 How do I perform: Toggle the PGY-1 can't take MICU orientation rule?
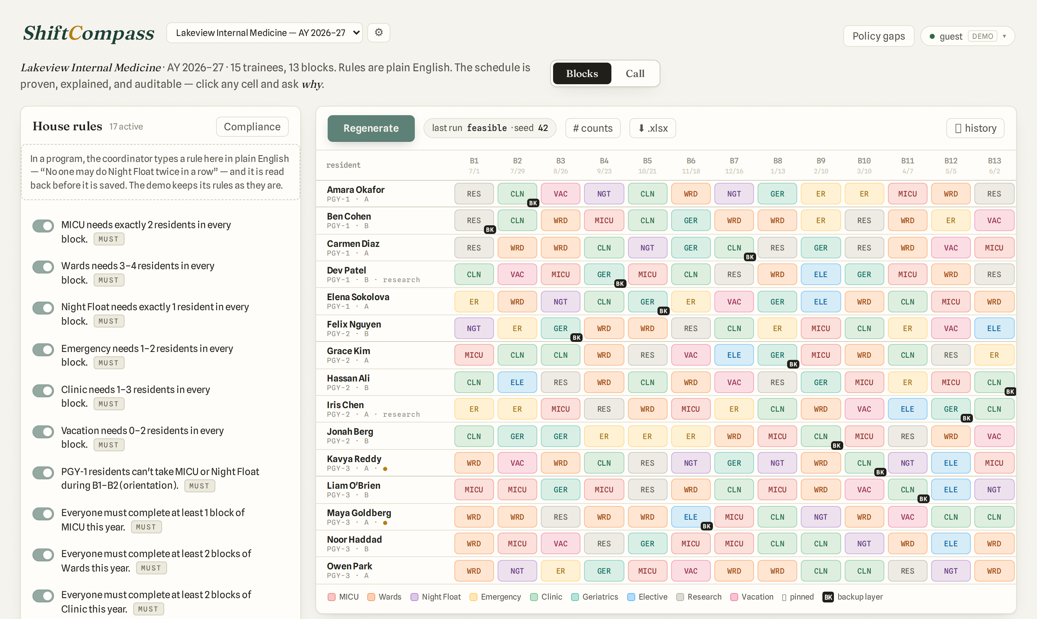click(x=44, y=473)
